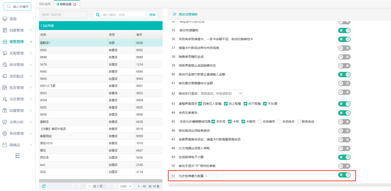Image resolution: width=391 pixels, height=191 pixels.
Task: Sort by the 编号 column header
Action: pos(149,35)
